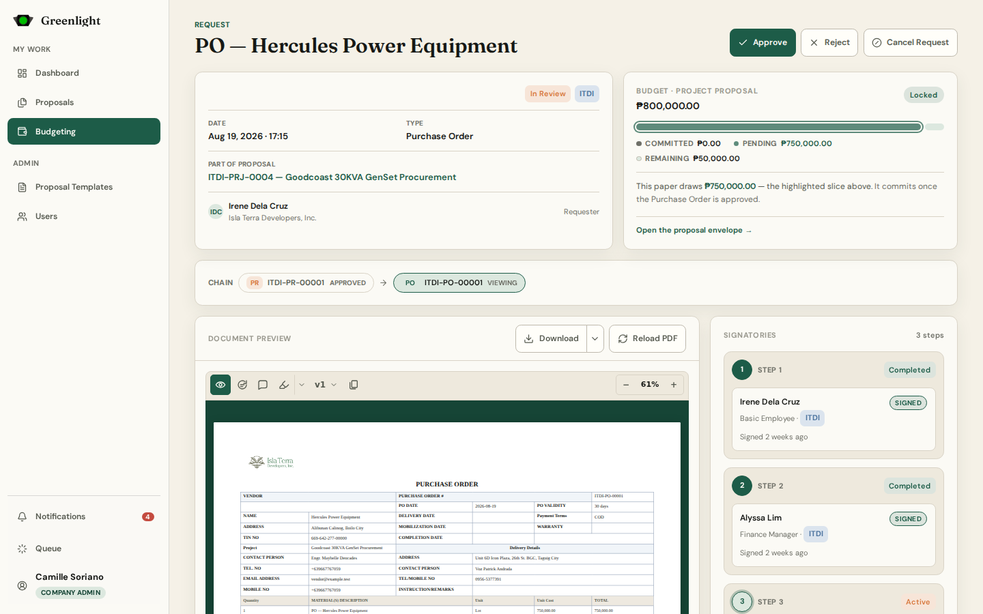The height and width of the screenshot is (614, 983).
Task: Click the notifications count badge 4
Action: [148, 516]
